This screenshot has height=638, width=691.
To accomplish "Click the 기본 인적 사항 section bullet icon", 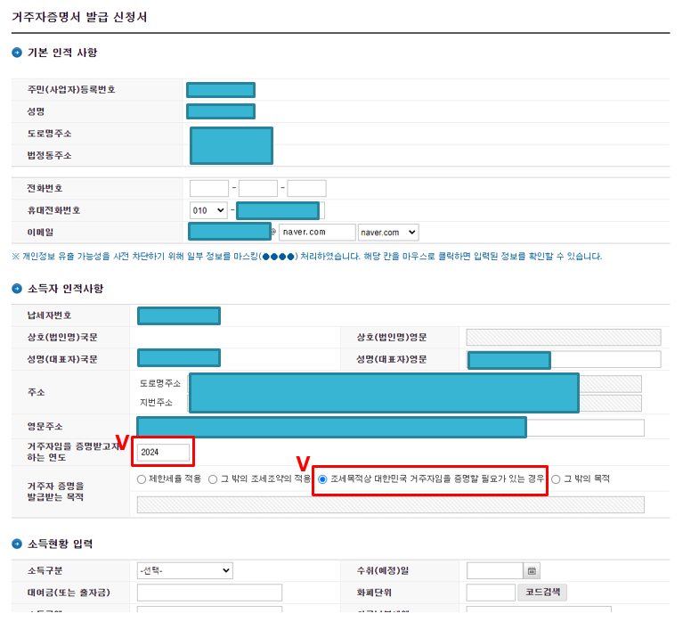I will [17, 53].
